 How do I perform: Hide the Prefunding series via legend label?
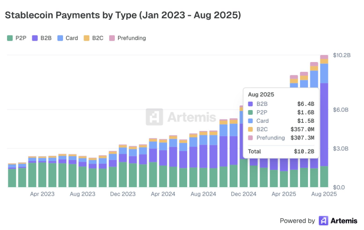132,38
